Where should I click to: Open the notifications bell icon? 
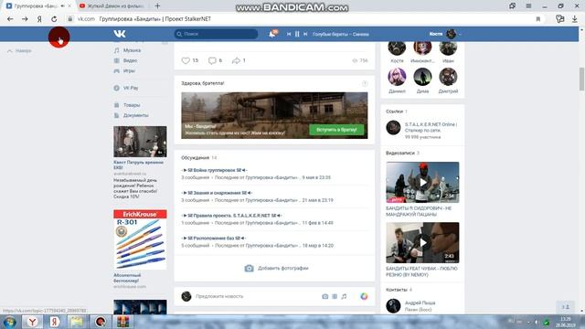coord(272,34)
